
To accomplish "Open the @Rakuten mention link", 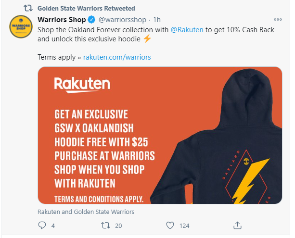I will pos(187,30).
